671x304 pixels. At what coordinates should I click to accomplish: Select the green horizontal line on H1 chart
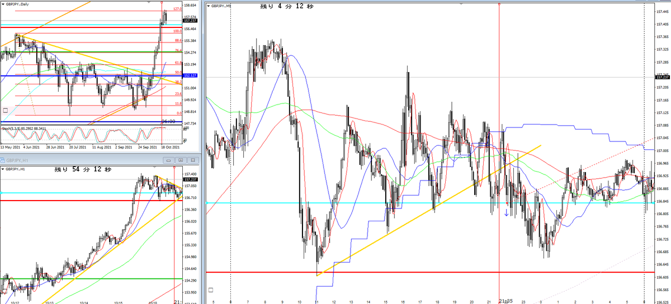91,278
